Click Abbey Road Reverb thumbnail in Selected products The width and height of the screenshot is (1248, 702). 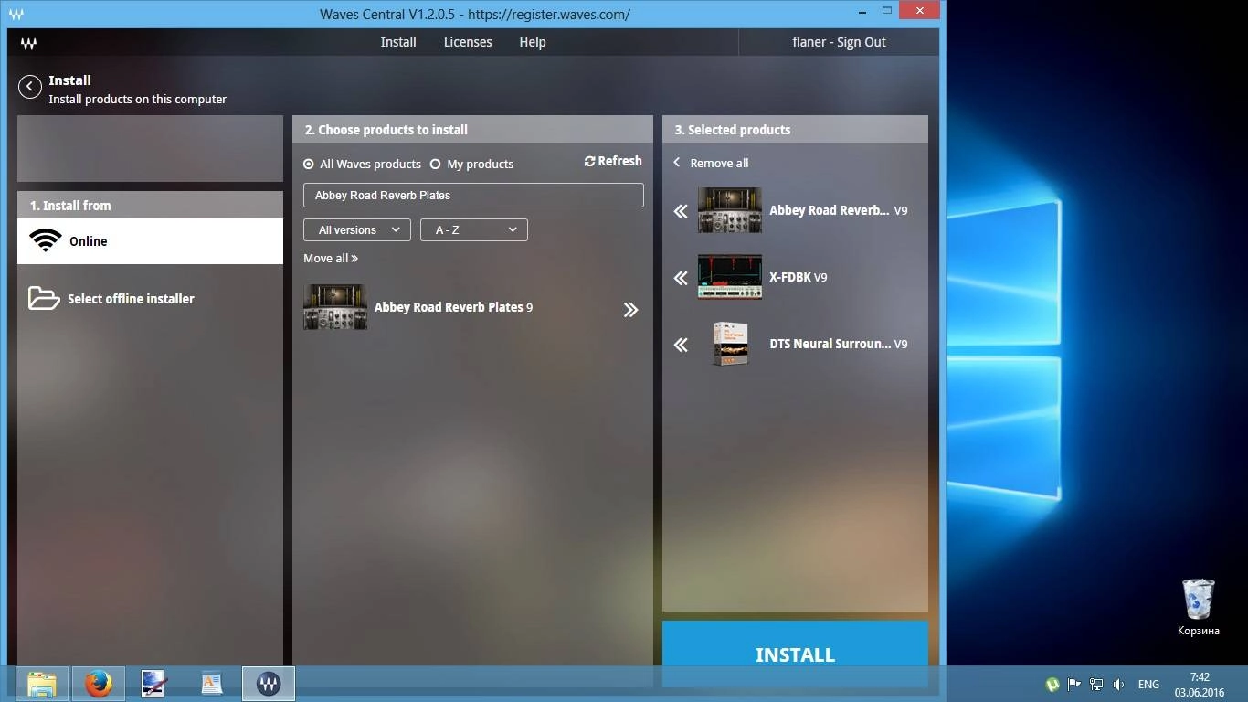point(730,210)
